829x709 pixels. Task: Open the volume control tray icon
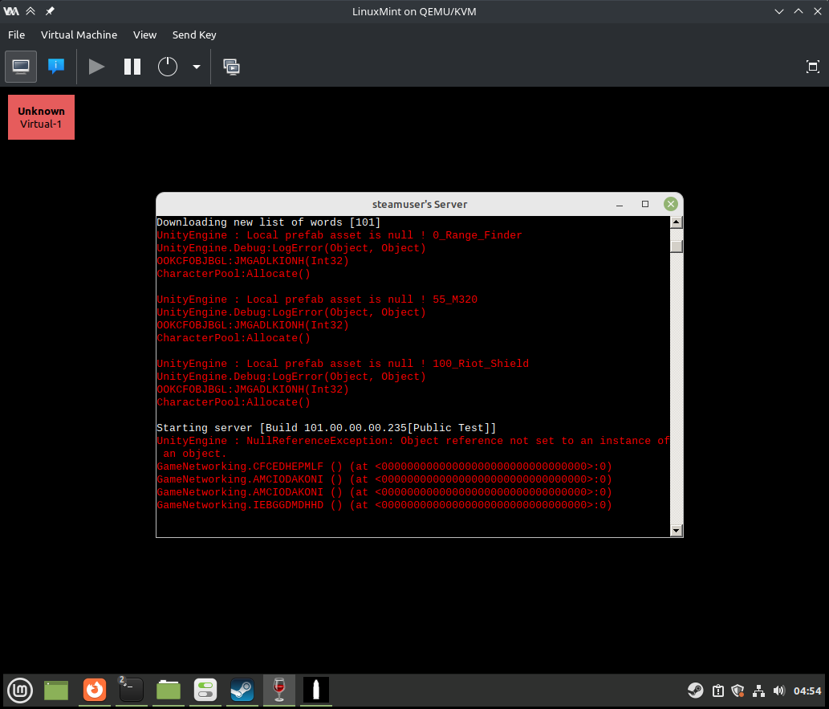[778, 691]
